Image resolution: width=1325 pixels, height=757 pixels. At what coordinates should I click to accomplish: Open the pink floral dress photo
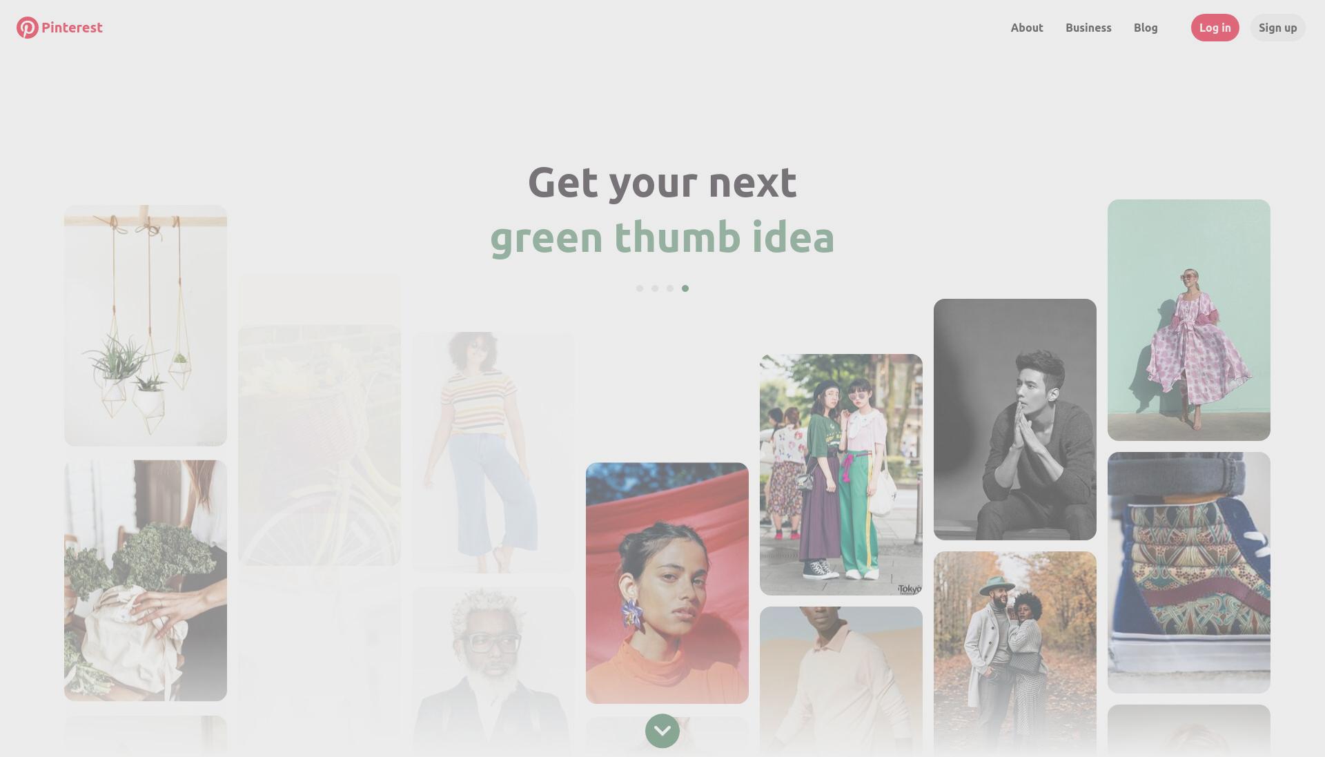point(1189,320)
